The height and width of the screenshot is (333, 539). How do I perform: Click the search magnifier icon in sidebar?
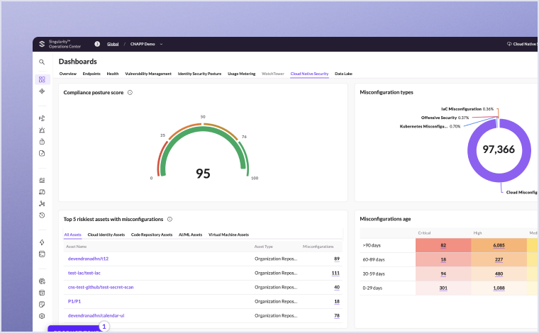[42, 62]
